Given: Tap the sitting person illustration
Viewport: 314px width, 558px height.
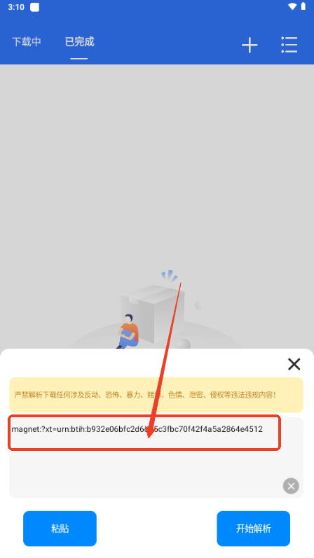Looking at the screenshot, I should [x=128, y=331].
